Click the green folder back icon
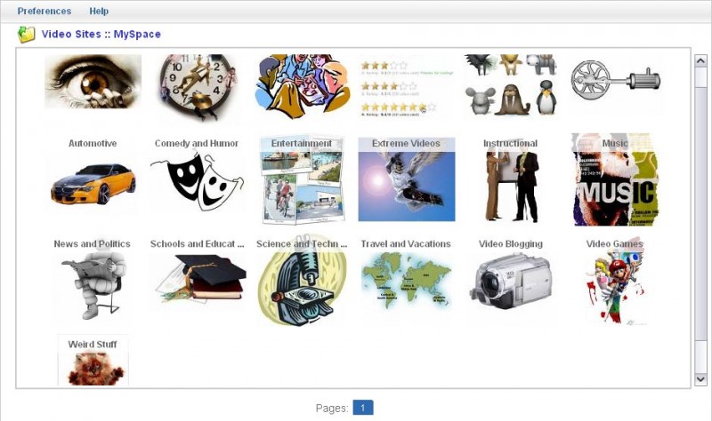712x421 pixels. pos(27,35)
